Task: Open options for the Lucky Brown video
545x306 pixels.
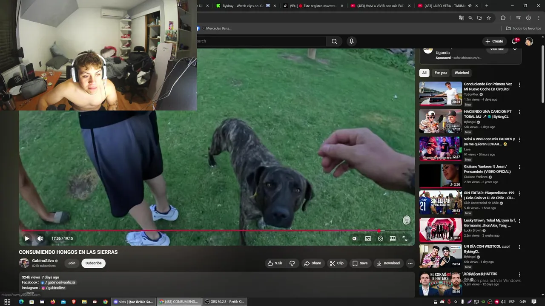Action: click(519, 221)
